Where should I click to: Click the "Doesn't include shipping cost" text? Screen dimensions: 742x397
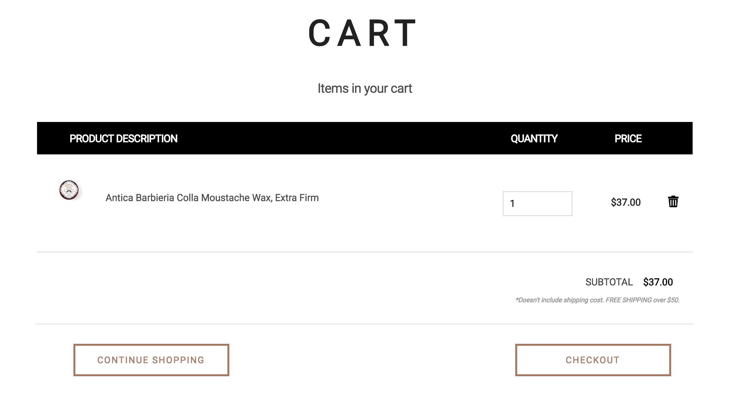pos(559,300)
